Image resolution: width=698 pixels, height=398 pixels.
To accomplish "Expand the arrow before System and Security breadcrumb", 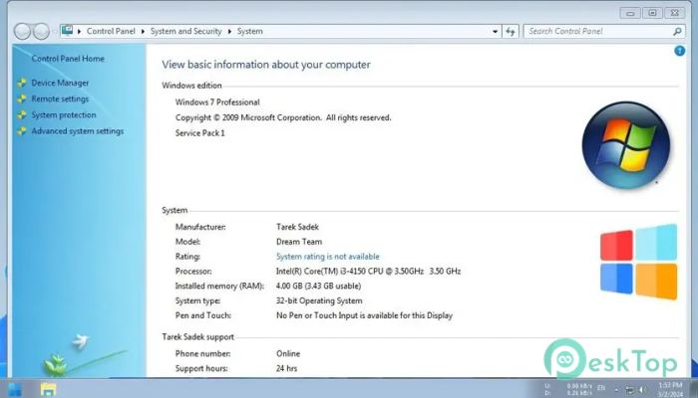I will [143, 32].
